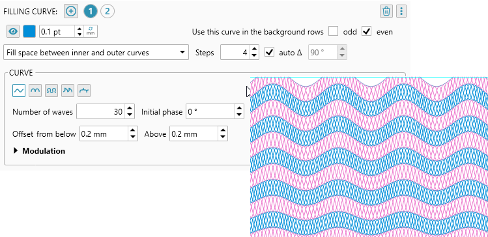
Task: Increase the line width value
Action: pos(79,29)
